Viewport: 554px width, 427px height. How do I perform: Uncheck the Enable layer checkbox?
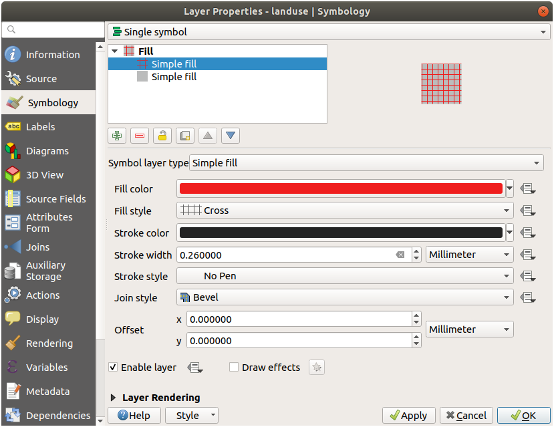[x=113, y=367]
